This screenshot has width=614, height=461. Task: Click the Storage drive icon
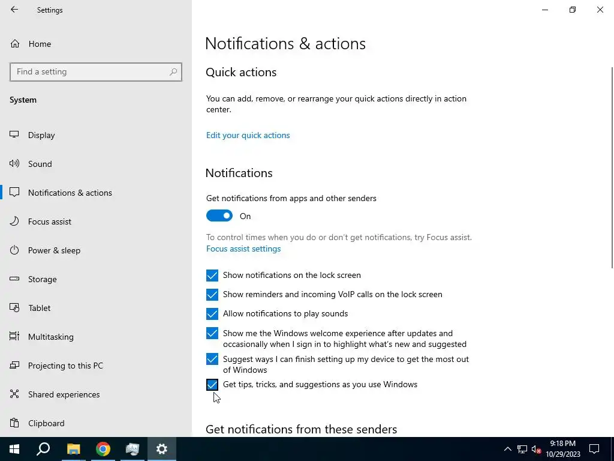point(14,279)
